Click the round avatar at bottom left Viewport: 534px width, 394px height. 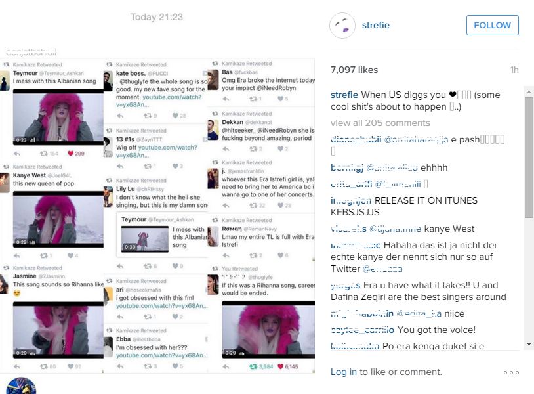tap(21, 386)
